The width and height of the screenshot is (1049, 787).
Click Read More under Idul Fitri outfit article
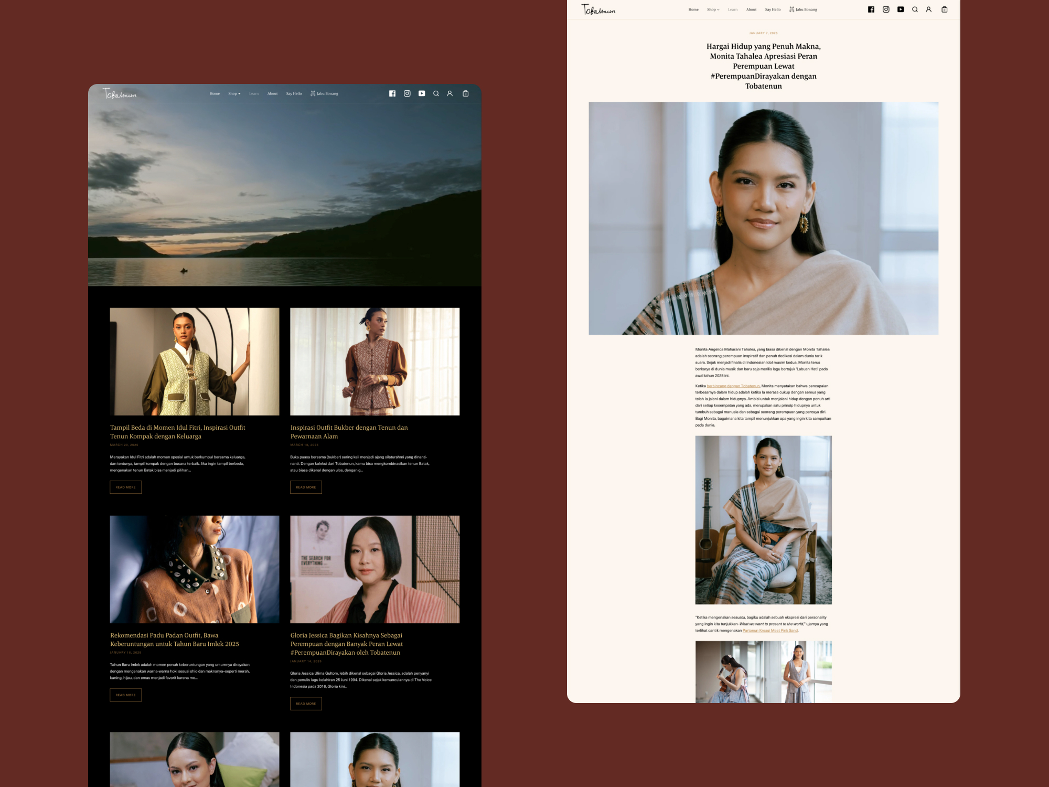(x=125, y=487)
